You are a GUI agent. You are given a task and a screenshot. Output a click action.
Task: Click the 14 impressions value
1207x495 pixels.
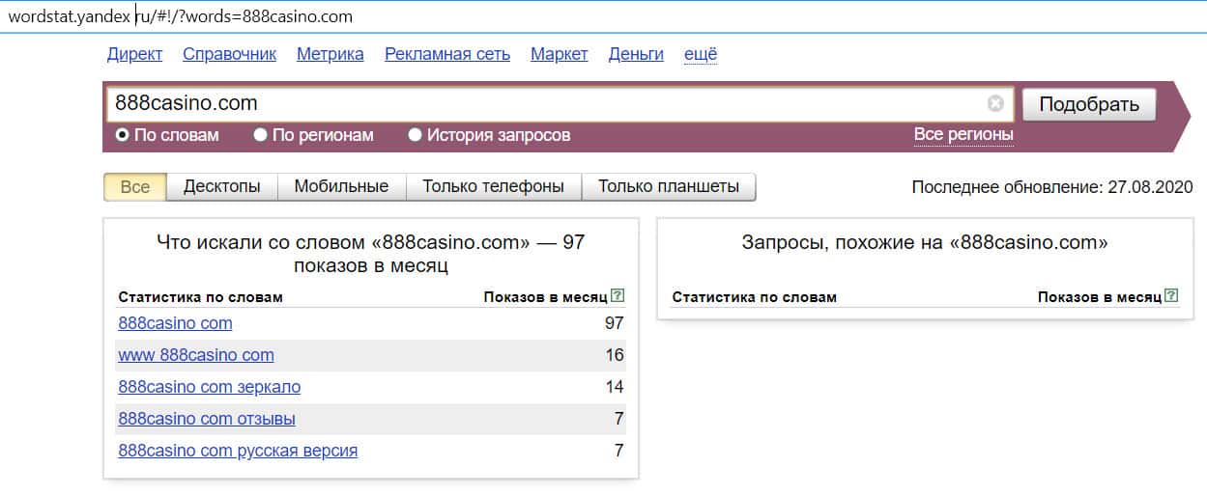click(615, 387)
